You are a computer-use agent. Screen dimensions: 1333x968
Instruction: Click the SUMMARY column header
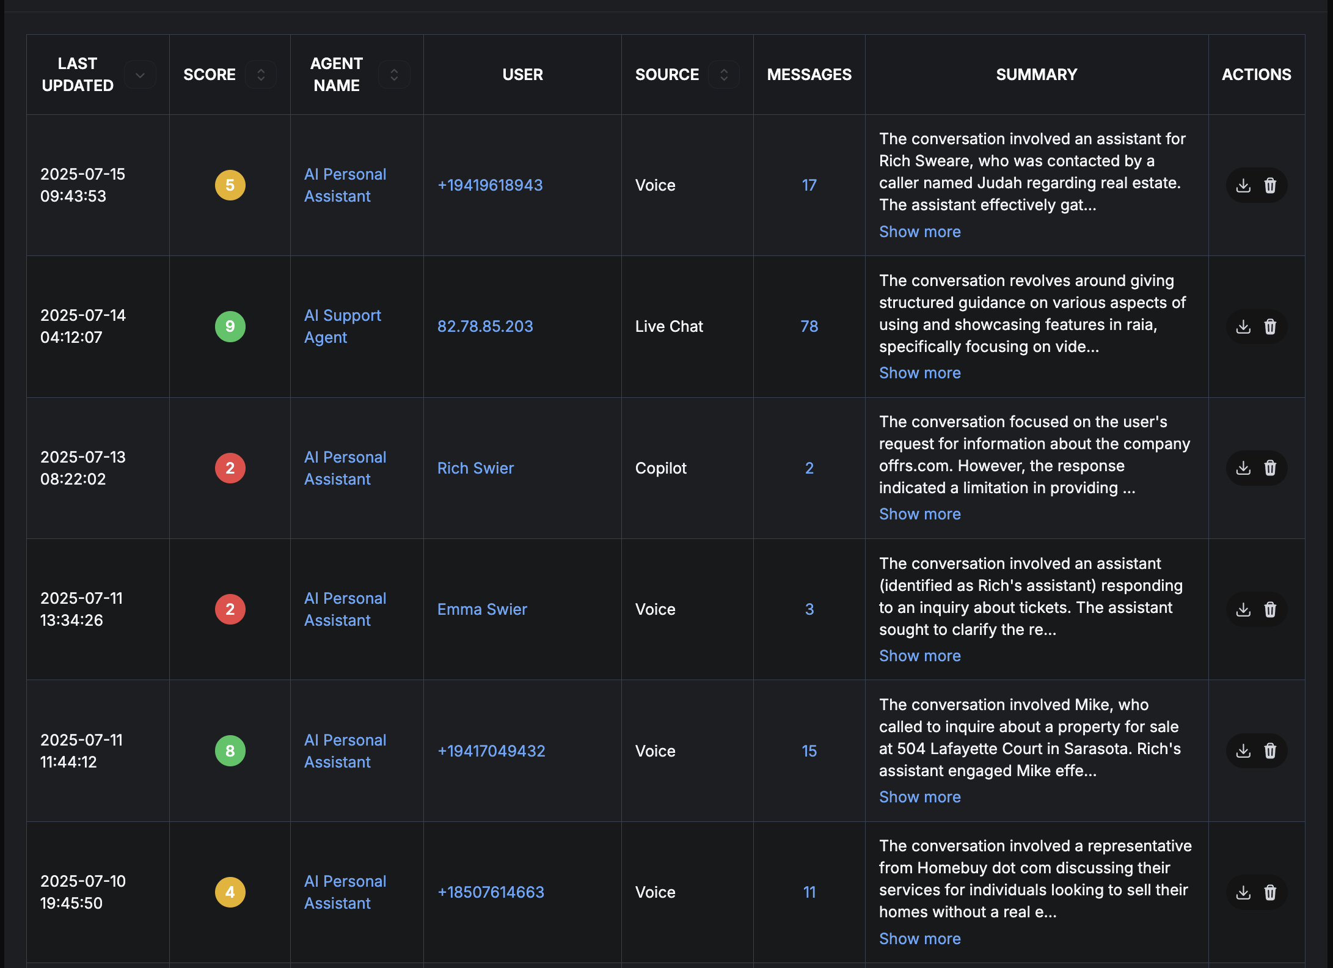[1037, 75]
